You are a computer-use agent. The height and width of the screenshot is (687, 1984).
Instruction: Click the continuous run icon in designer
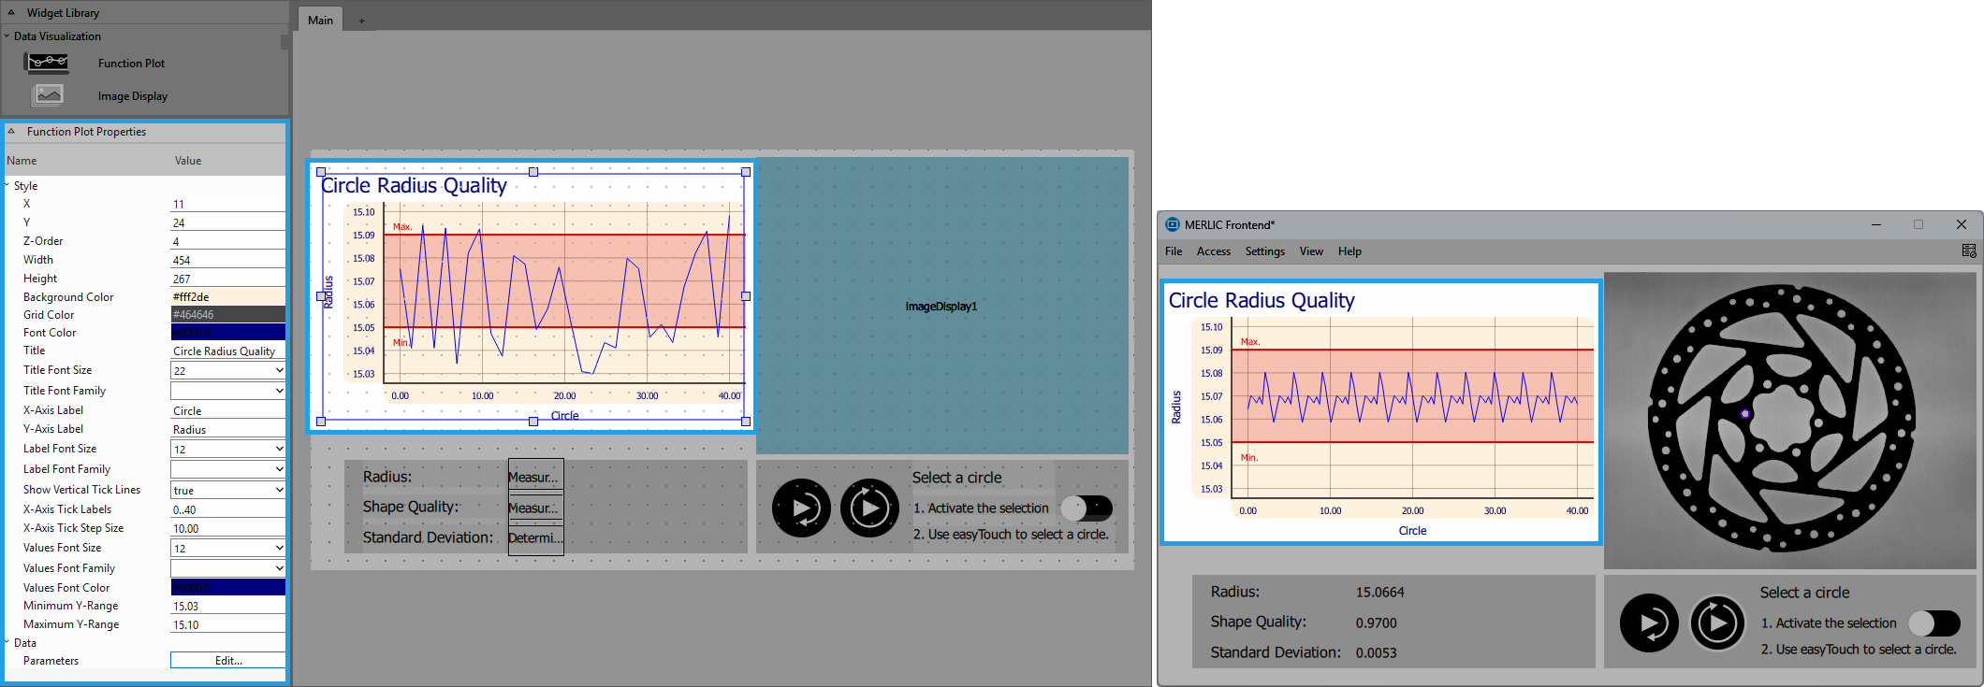pos(869,508)
